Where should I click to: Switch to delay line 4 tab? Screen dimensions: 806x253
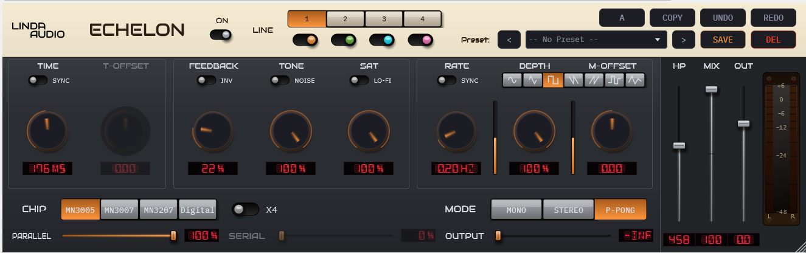click(x=422, y=19)
